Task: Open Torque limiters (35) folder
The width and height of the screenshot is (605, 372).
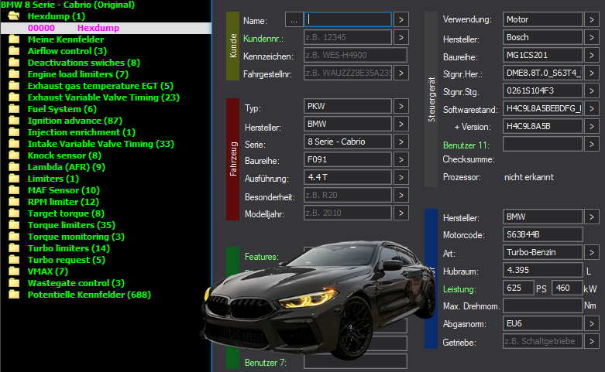Action: pos(71,225)
